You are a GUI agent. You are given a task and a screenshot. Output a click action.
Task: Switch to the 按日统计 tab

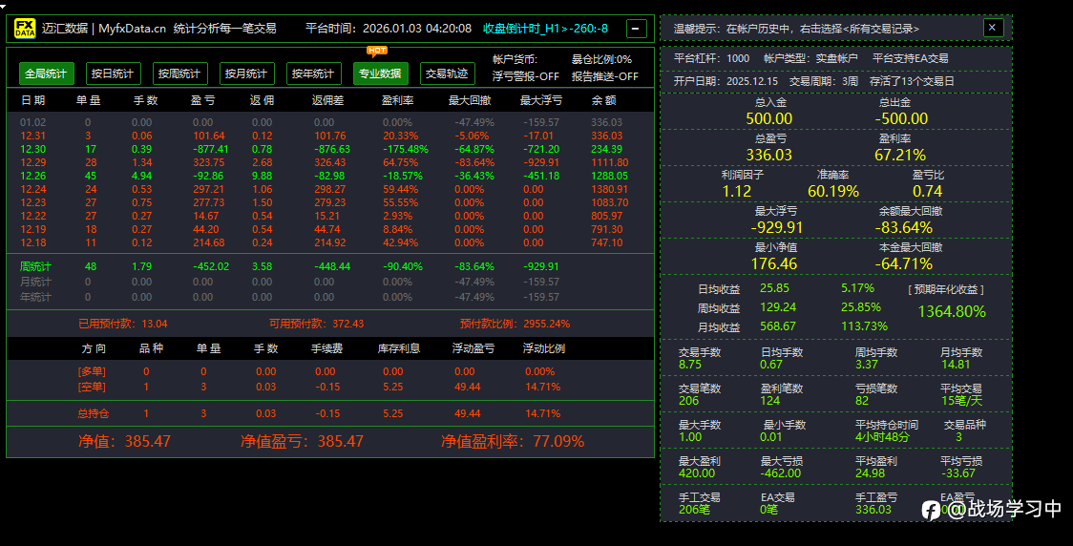[113, 73]
